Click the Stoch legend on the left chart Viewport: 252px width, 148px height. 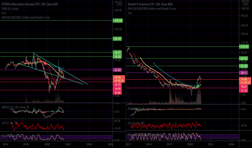pyautogui.click(x=11, y=136)
